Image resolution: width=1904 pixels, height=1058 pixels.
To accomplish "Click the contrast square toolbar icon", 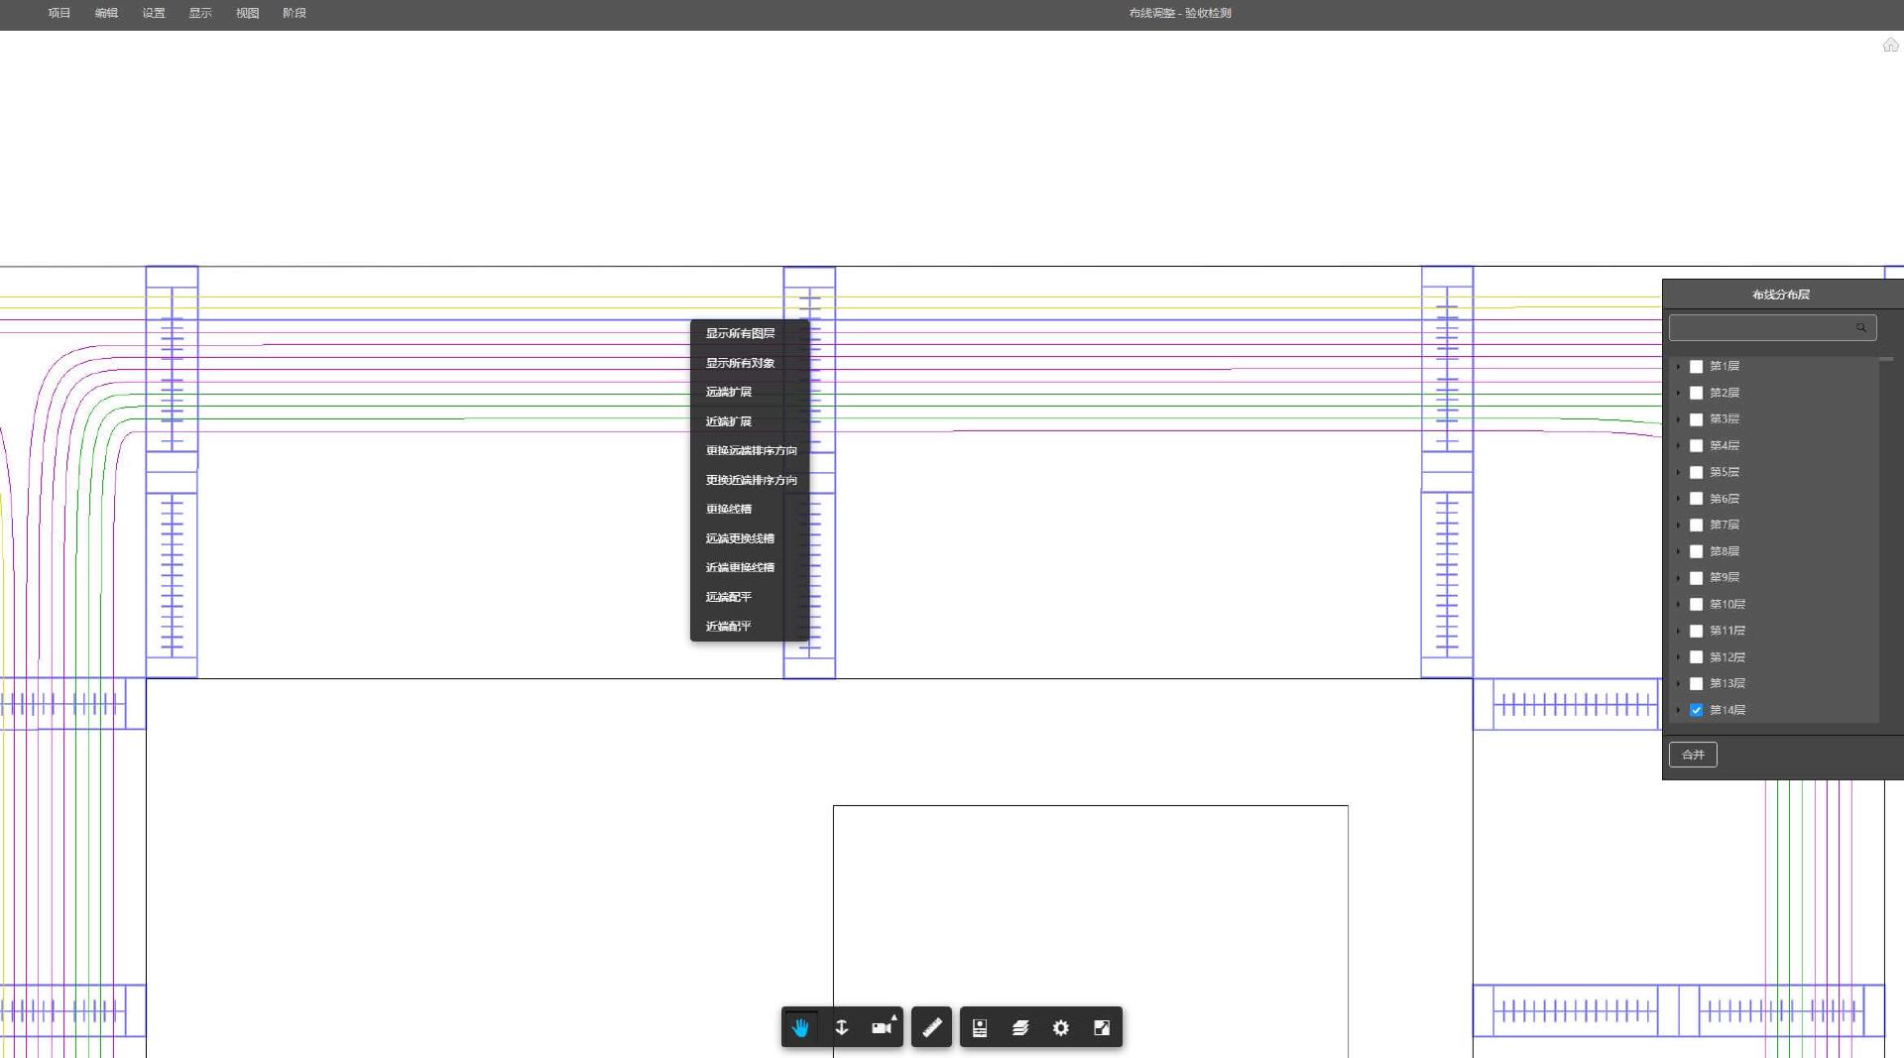I will [x=1102, y=1027].
